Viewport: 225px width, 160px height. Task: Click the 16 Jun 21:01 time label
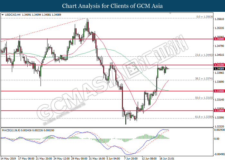[167, 158]
